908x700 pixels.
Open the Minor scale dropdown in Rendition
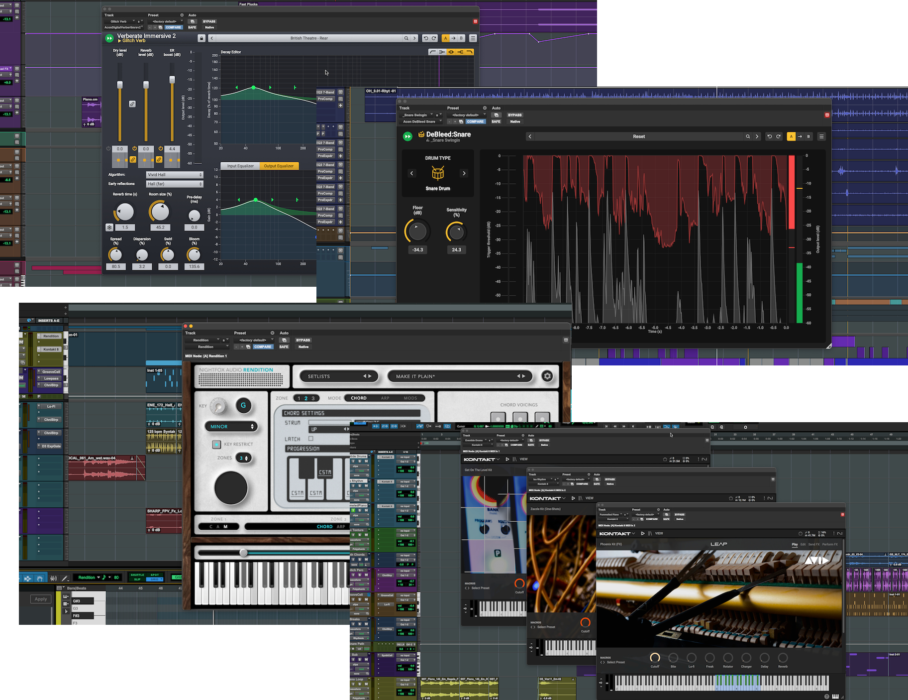231,427
